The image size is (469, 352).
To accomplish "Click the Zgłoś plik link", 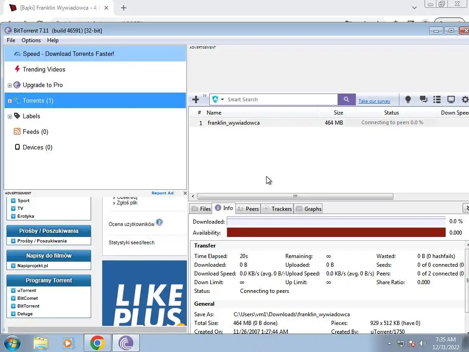I will tap(127, 203).
